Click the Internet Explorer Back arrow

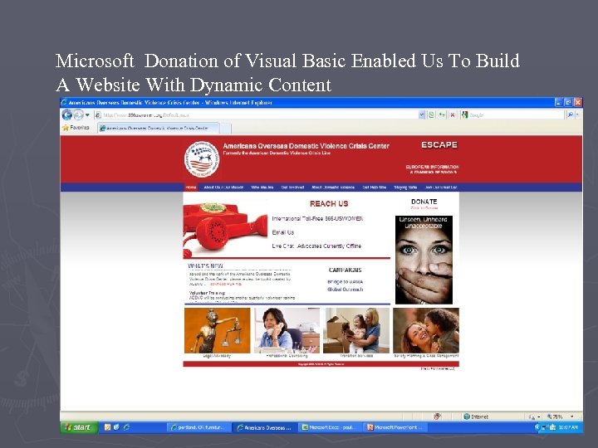67,114
